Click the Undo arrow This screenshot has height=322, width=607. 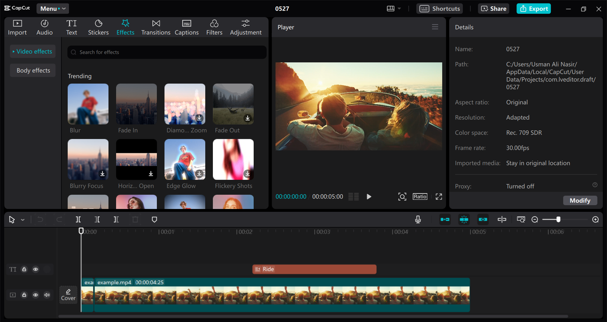pyautogui.click(x=40, y=219)
